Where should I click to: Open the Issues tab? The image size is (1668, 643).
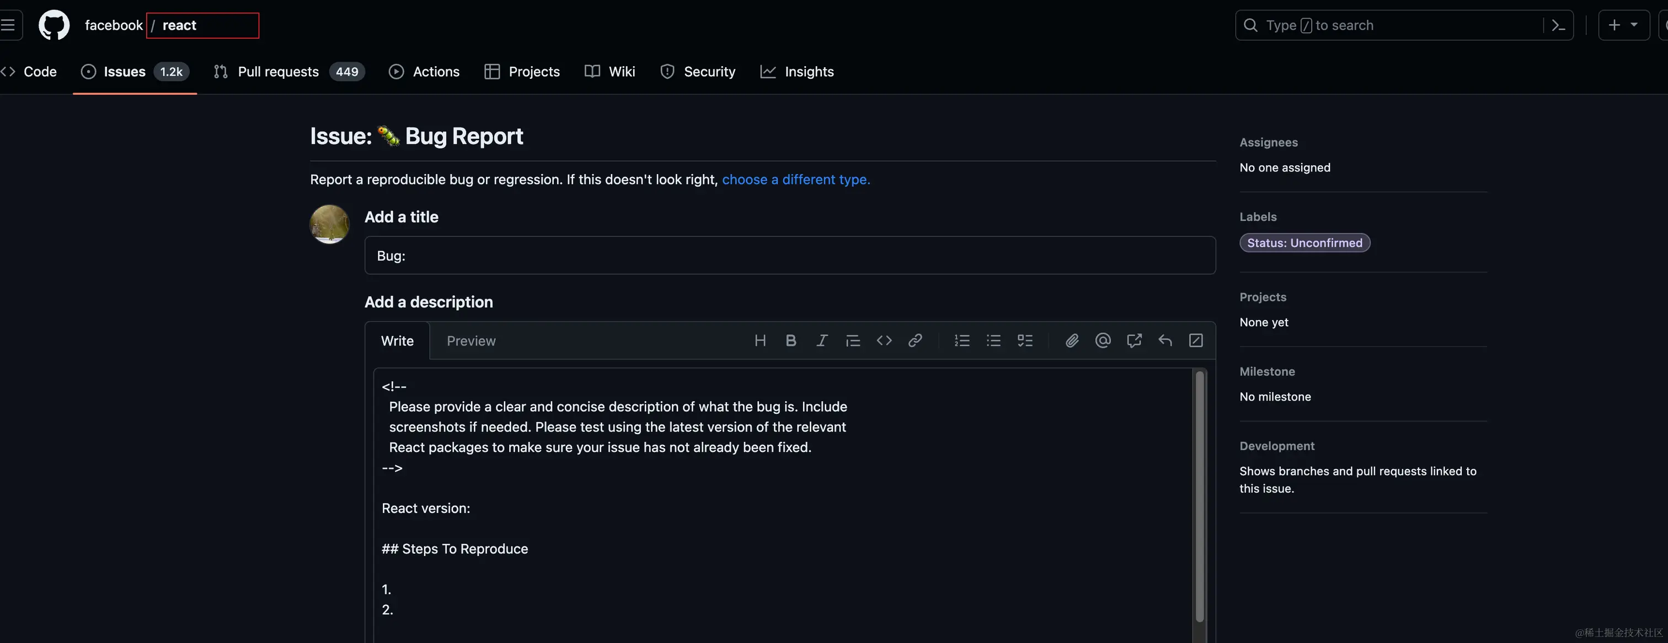[x=135, y=72]
